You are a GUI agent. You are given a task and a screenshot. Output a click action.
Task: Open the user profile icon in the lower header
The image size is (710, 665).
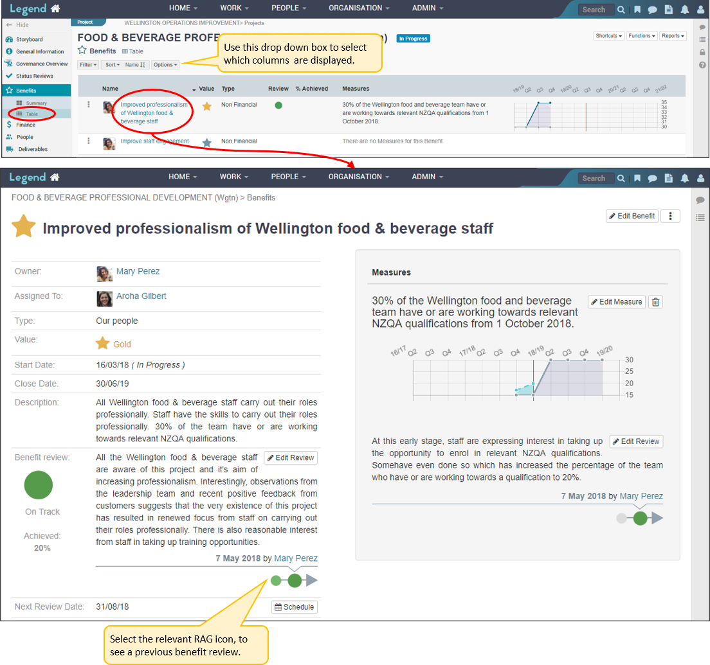(x=700, y=178)
